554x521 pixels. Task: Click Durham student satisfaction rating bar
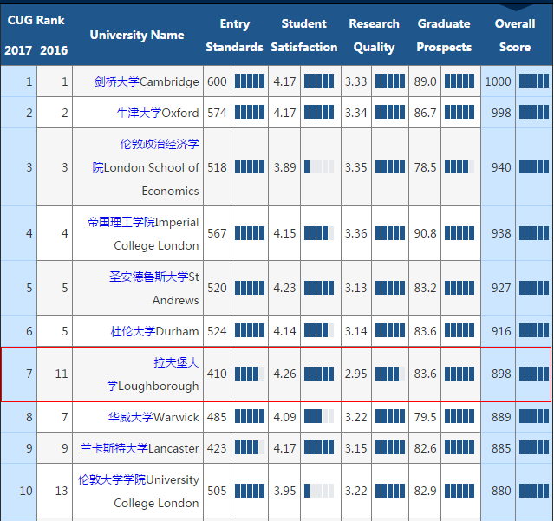[319, 330]
